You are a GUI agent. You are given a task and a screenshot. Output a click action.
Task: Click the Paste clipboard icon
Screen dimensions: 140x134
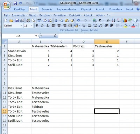[67, 20]
